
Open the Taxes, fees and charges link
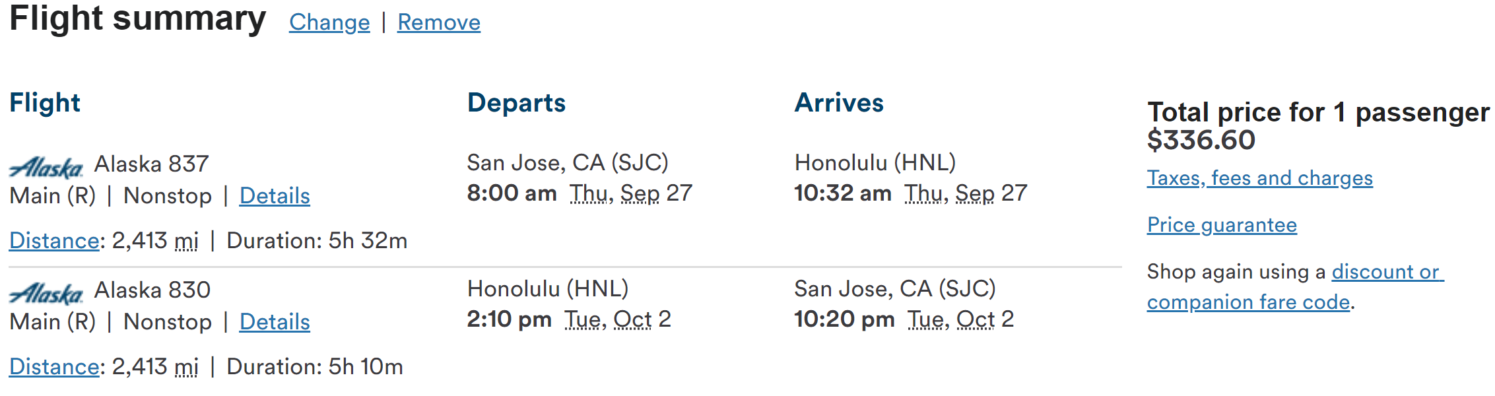pos(1259,178)
